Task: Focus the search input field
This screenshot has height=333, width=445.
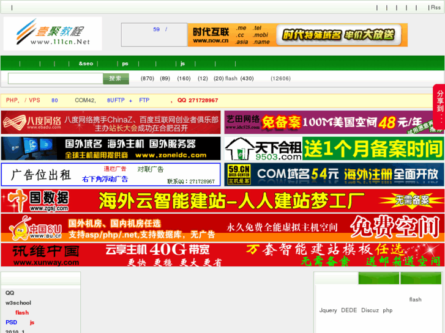Action: [x=55, y=78]
